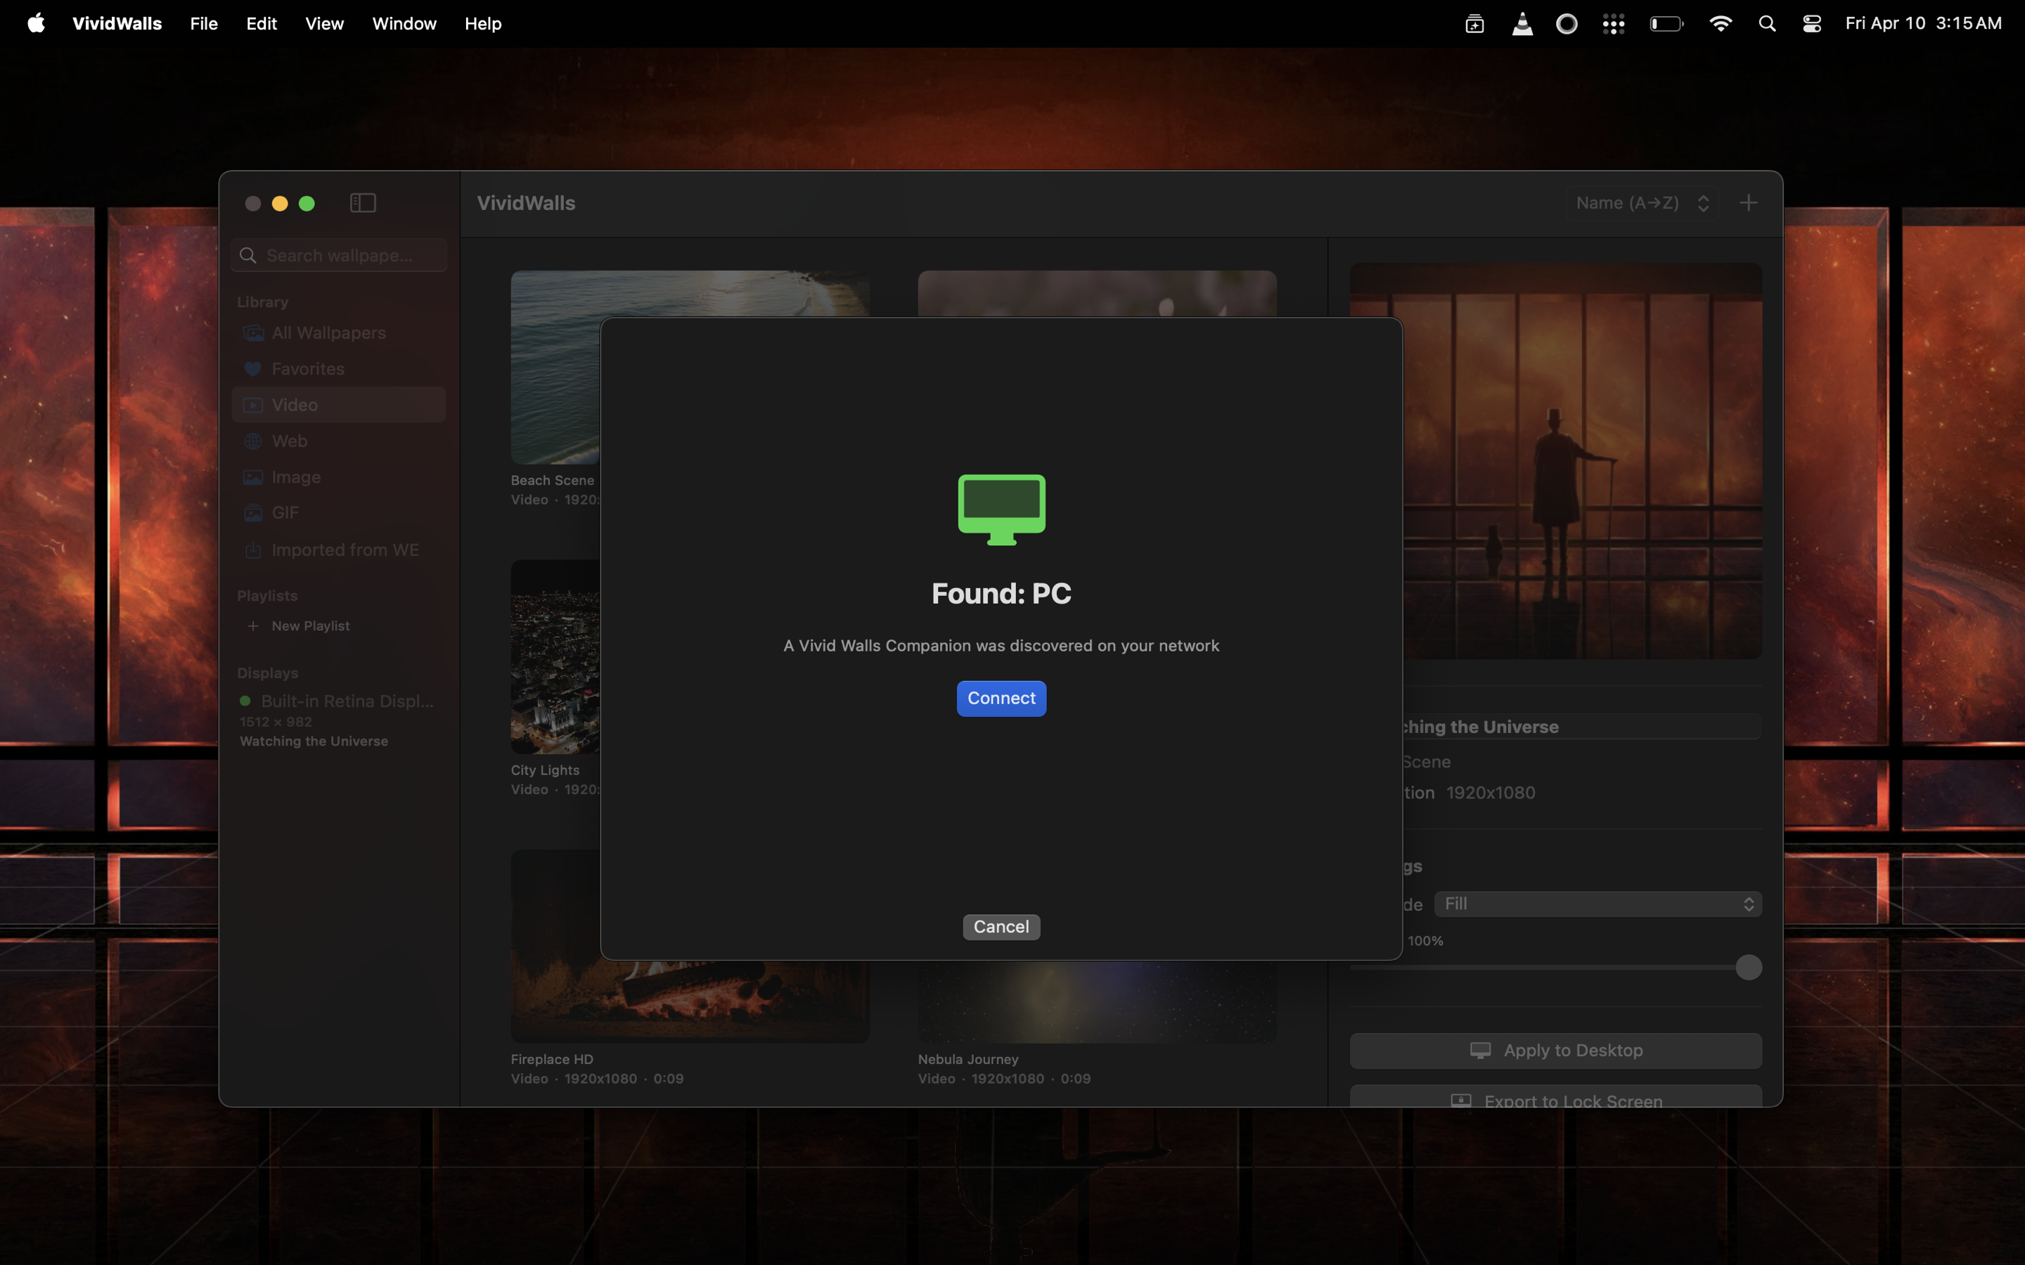Click the battery status icon
This screenshot has height=1265, width=2025.
[x=1666, y=23]
